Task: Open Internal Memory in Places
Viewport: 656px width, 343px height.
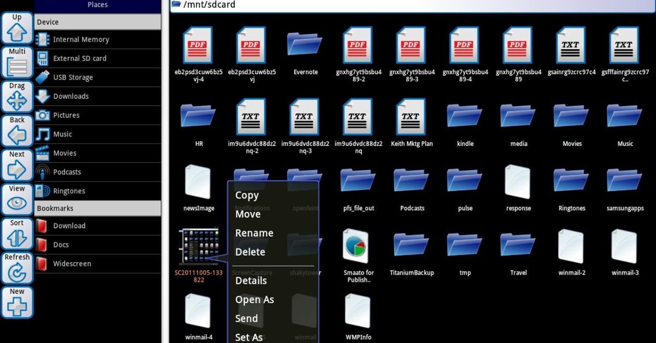Action: [x=81, y=39]
